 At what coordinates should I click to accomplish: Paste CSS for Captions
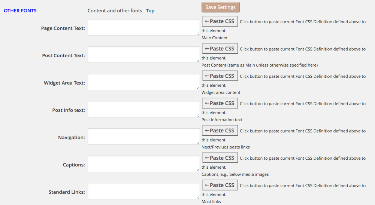pos(220,158)
